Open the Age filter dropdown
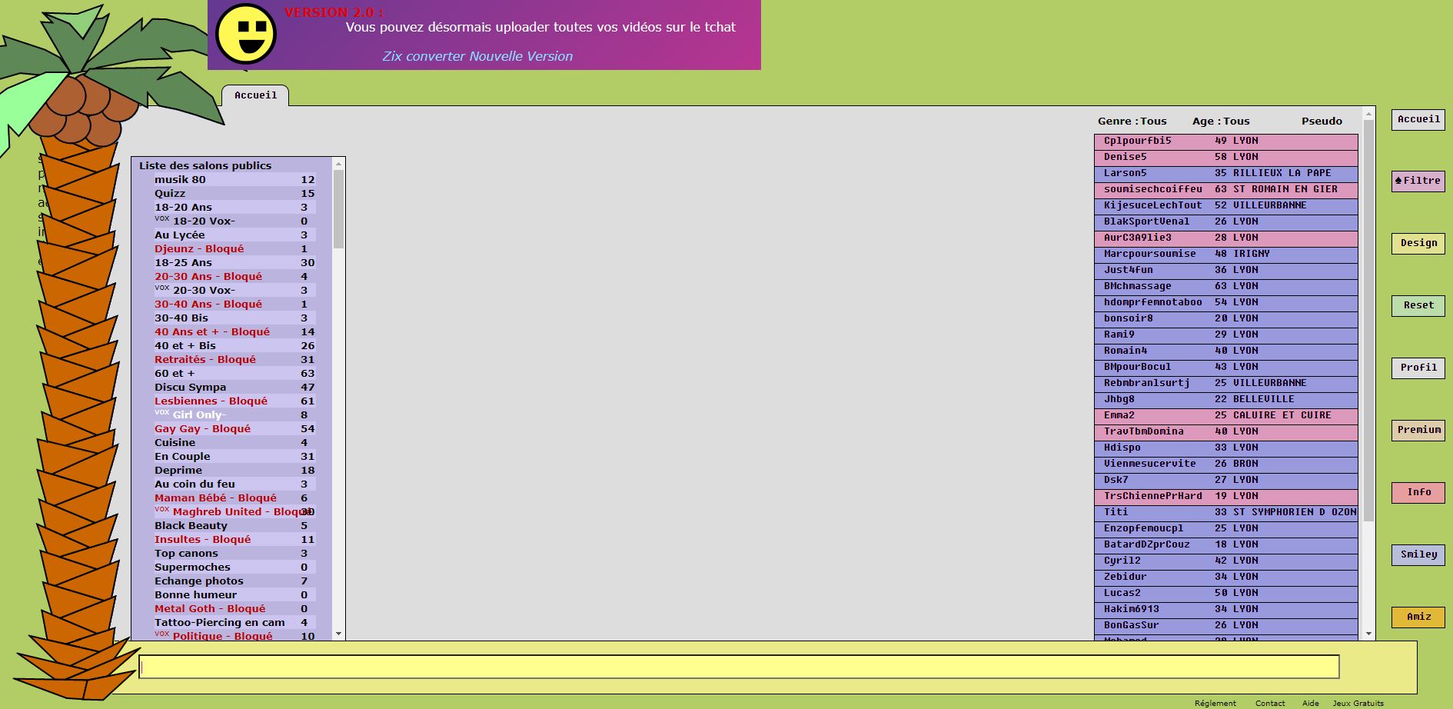The height and width of the screenshot is (709, 1453). click(x=1221, y=121)
